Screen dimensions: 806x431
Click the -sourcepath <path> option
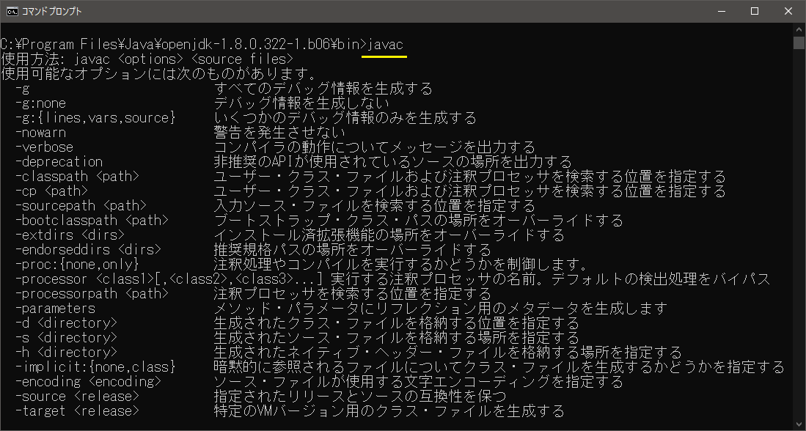[x=81, y=206]
